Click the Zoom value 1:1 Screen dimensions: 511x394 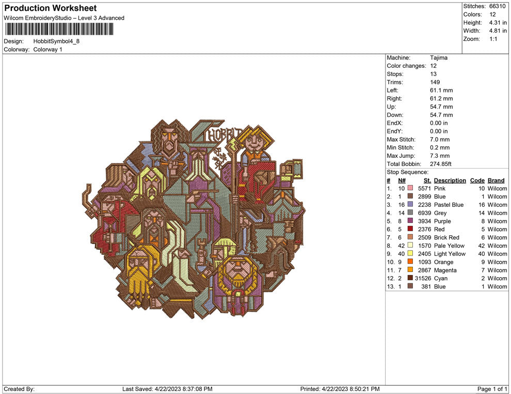tap(493, 39)
